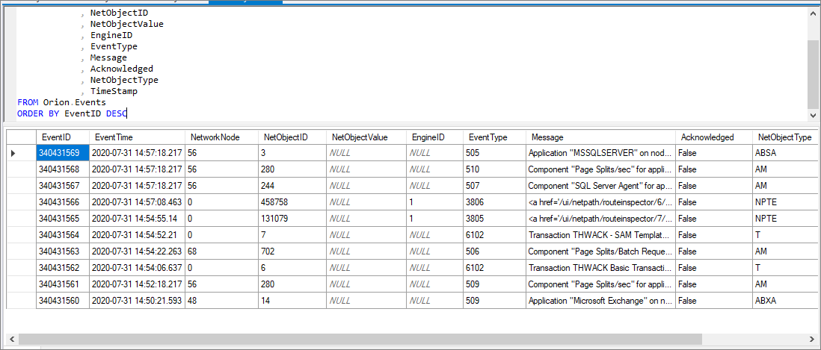This screenshot has width=821, height=350.
Task: Sort by the EventTime column header
Action: (x=137, y=137)
